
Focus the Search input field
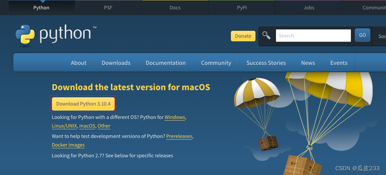313,35
